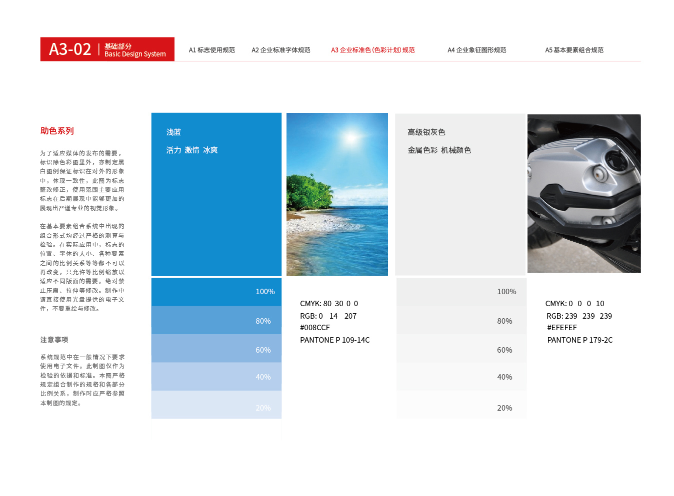The width and height of the screenshot is (674, 496).
Task: Pick the blue 100% tint swatch
Action: [216, 292]
